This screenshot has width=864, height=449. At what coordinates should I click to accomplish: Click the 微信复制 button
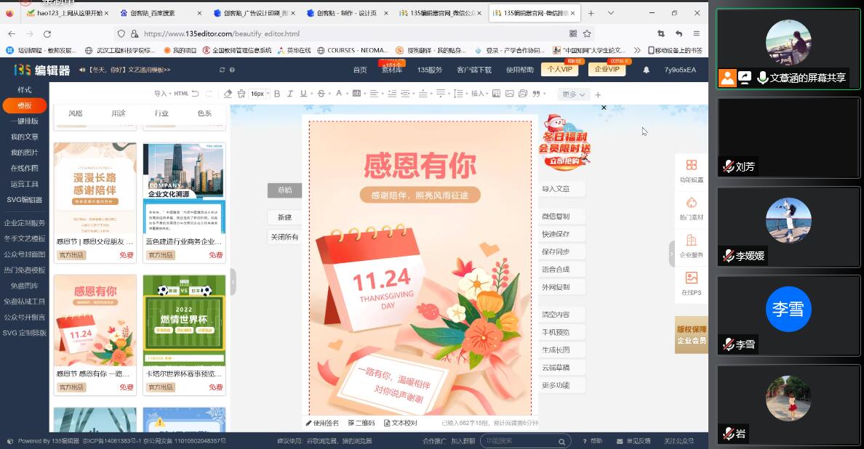point(556,217)
